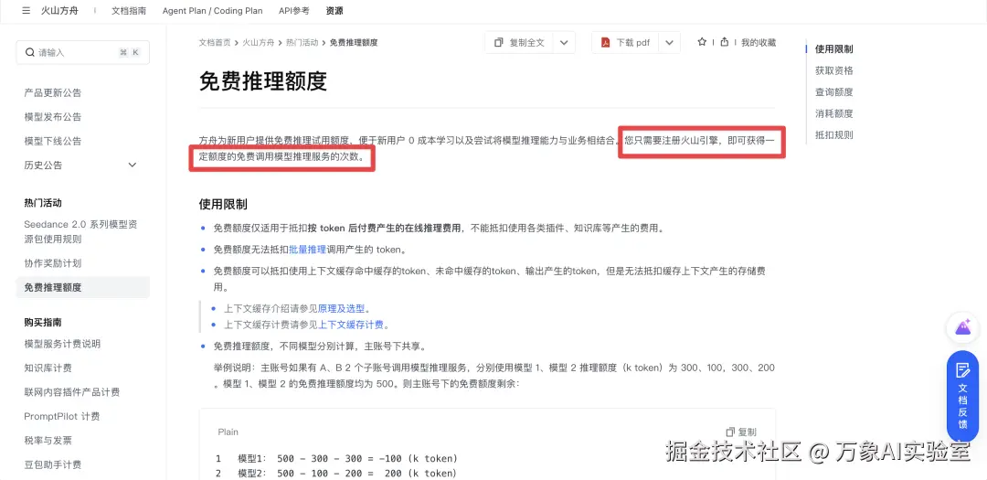Open 产品更新公告 in sidebar
The height and width of the screenshot is (480, 987).
point(53,92)
